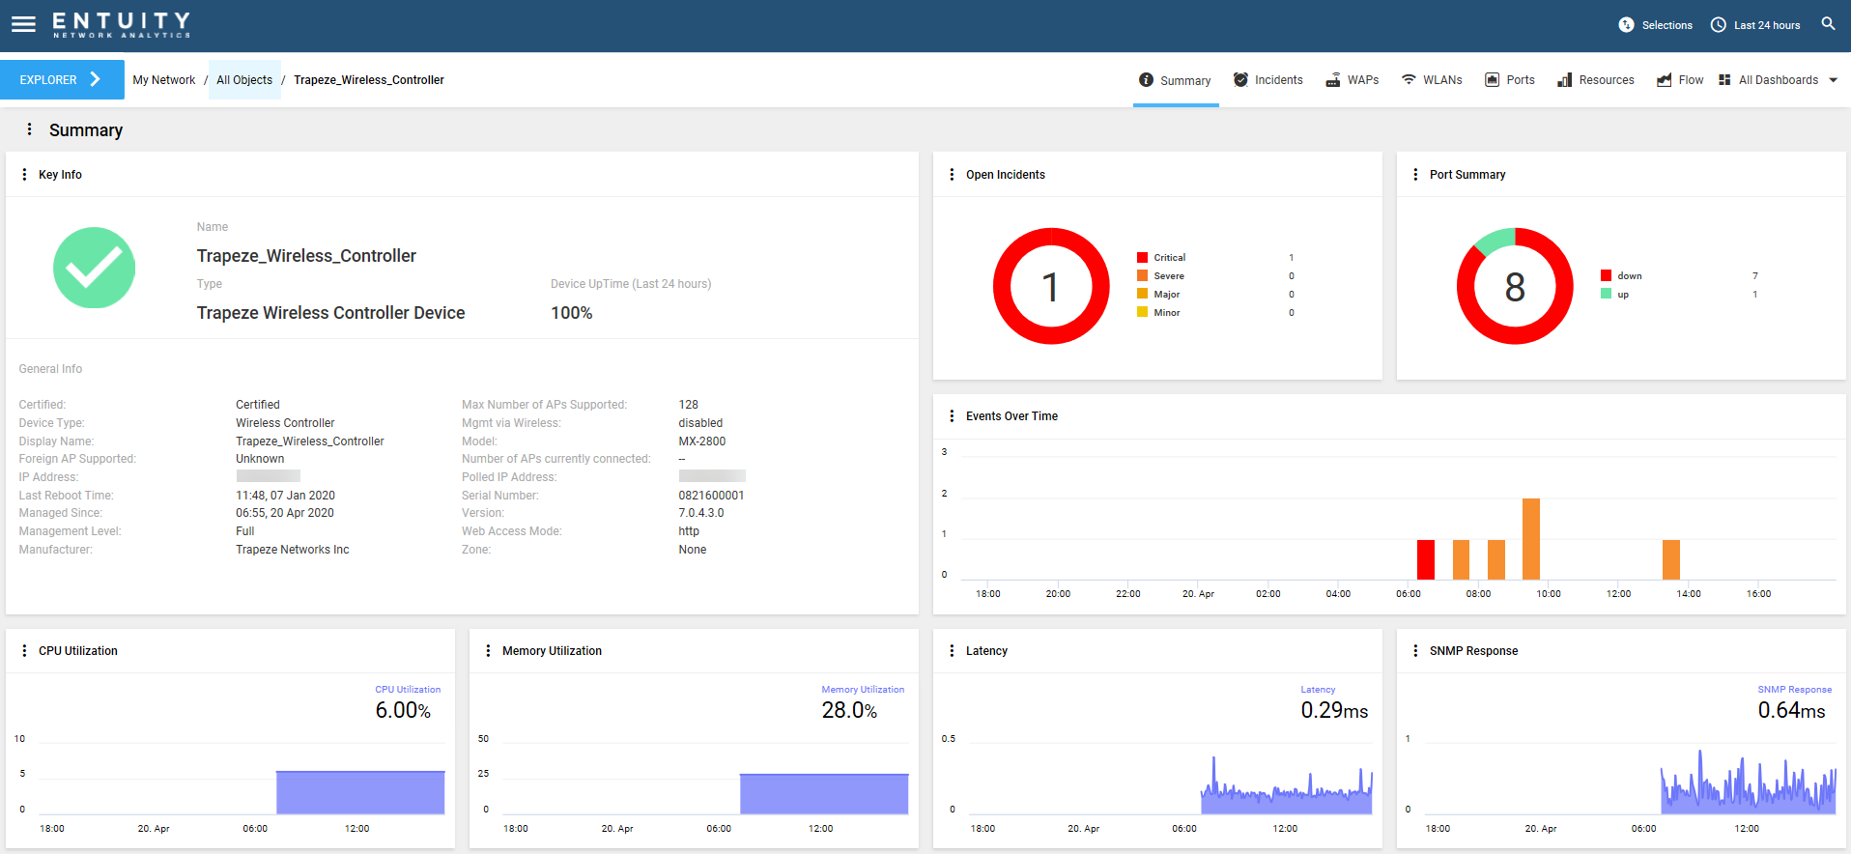Click the WAPs access point icon
1851x854 pixels.
(1332, 80)
